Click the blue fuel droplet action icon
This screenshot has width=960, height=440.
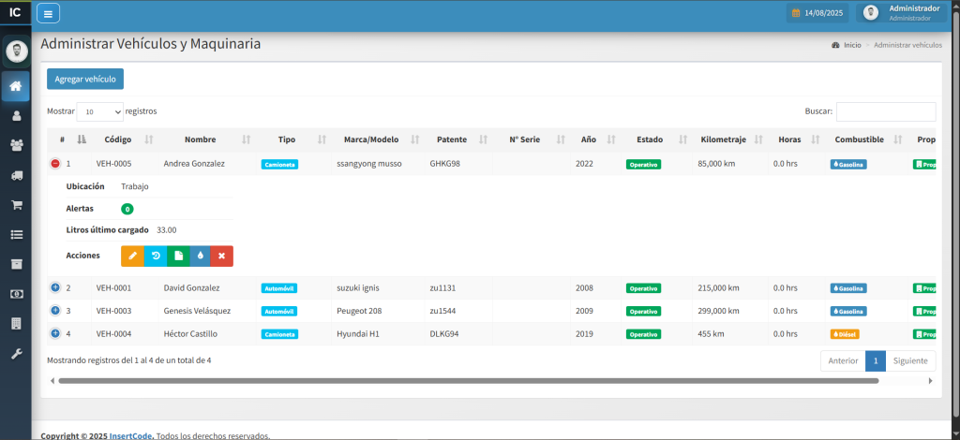[x=200, y=256]
